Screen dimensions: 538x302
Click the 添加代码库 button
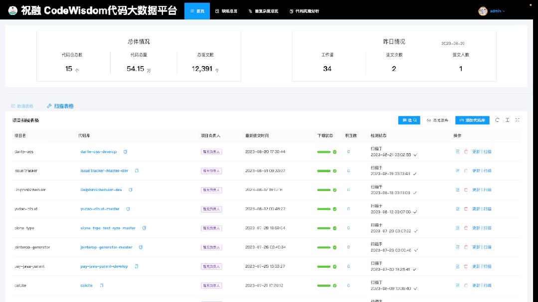472,120
